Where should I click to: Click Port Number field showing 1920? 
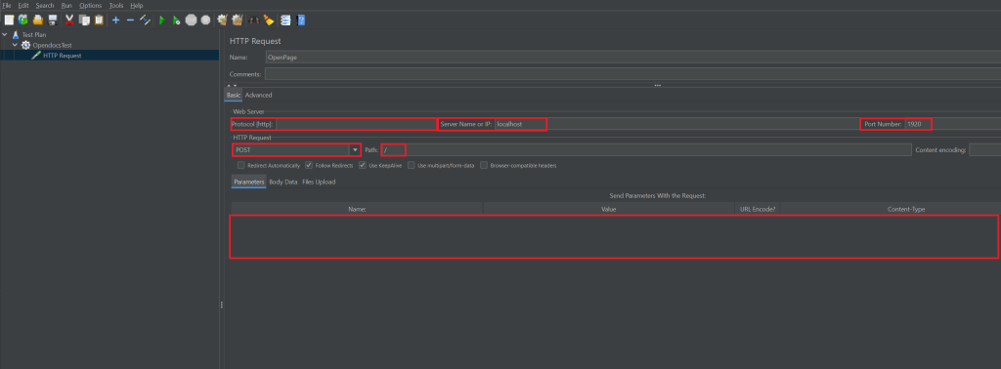[x=952, y=124]
